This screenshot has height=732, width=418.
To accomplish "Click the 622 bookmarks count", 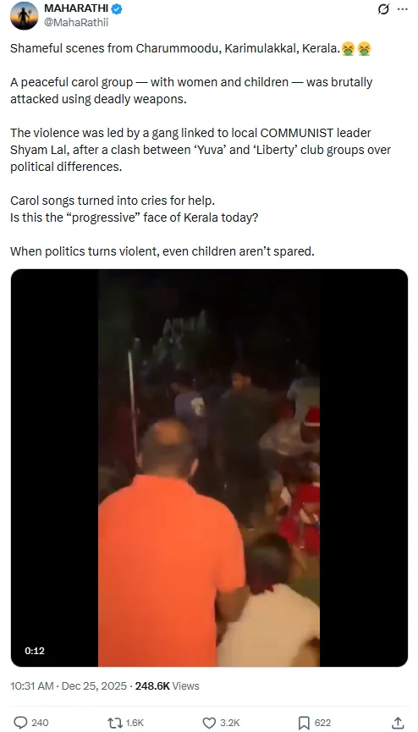I will pyautogui.click(x=322, y=723).
